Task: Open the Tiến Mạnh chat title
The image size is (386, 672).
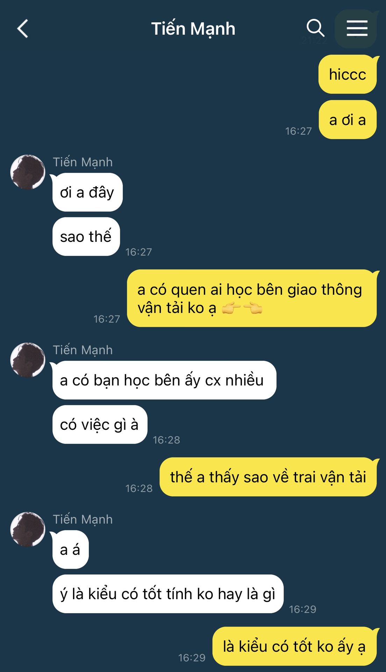Action: pos(193,29)
